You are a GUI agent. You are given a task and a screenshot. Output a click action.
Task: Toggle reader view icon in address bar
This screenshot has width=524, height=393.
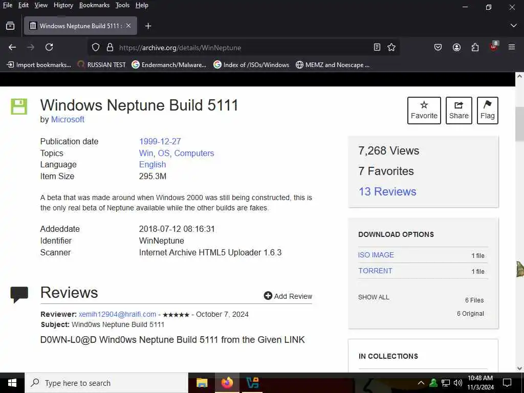pyautogui.click(x=377, y=48)
